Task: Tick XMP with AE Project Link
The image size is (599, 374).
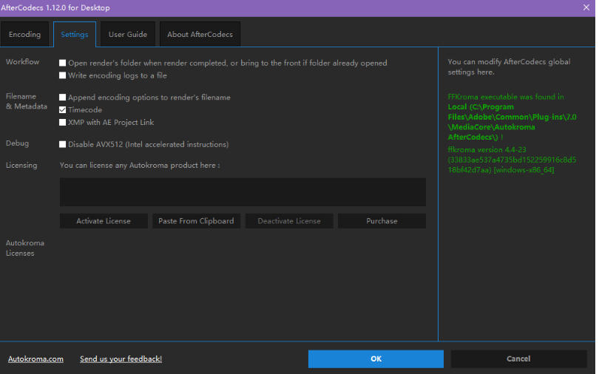Action: click(x=63, y=123)
